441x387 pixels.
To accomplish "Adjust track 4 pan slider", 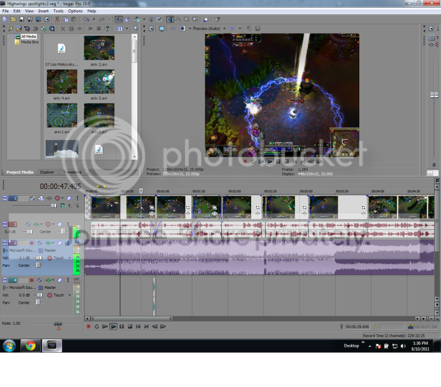I will pos(38,303).
